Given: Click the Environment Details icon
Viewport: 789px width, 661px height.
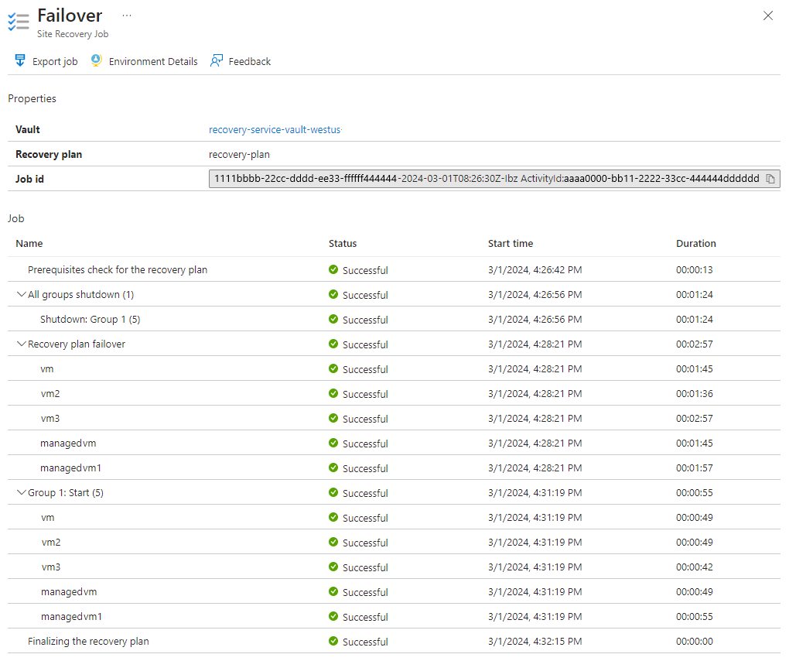Looking at the screenshot, I should coord(96,60).
